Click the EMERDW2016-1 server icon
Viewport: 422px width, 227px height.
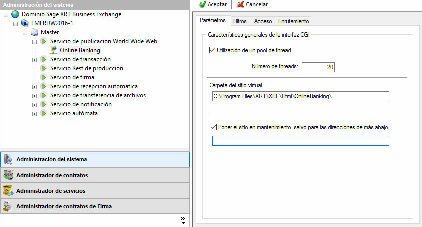(x=25, y=23)
